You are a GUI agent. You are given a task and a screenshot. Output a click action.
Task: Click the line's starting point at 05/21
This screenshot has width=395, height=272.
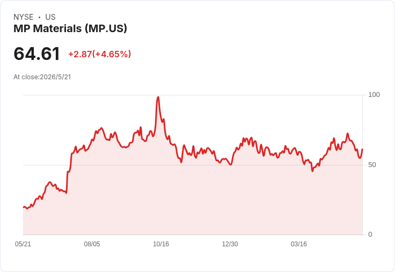pos(24,207)
